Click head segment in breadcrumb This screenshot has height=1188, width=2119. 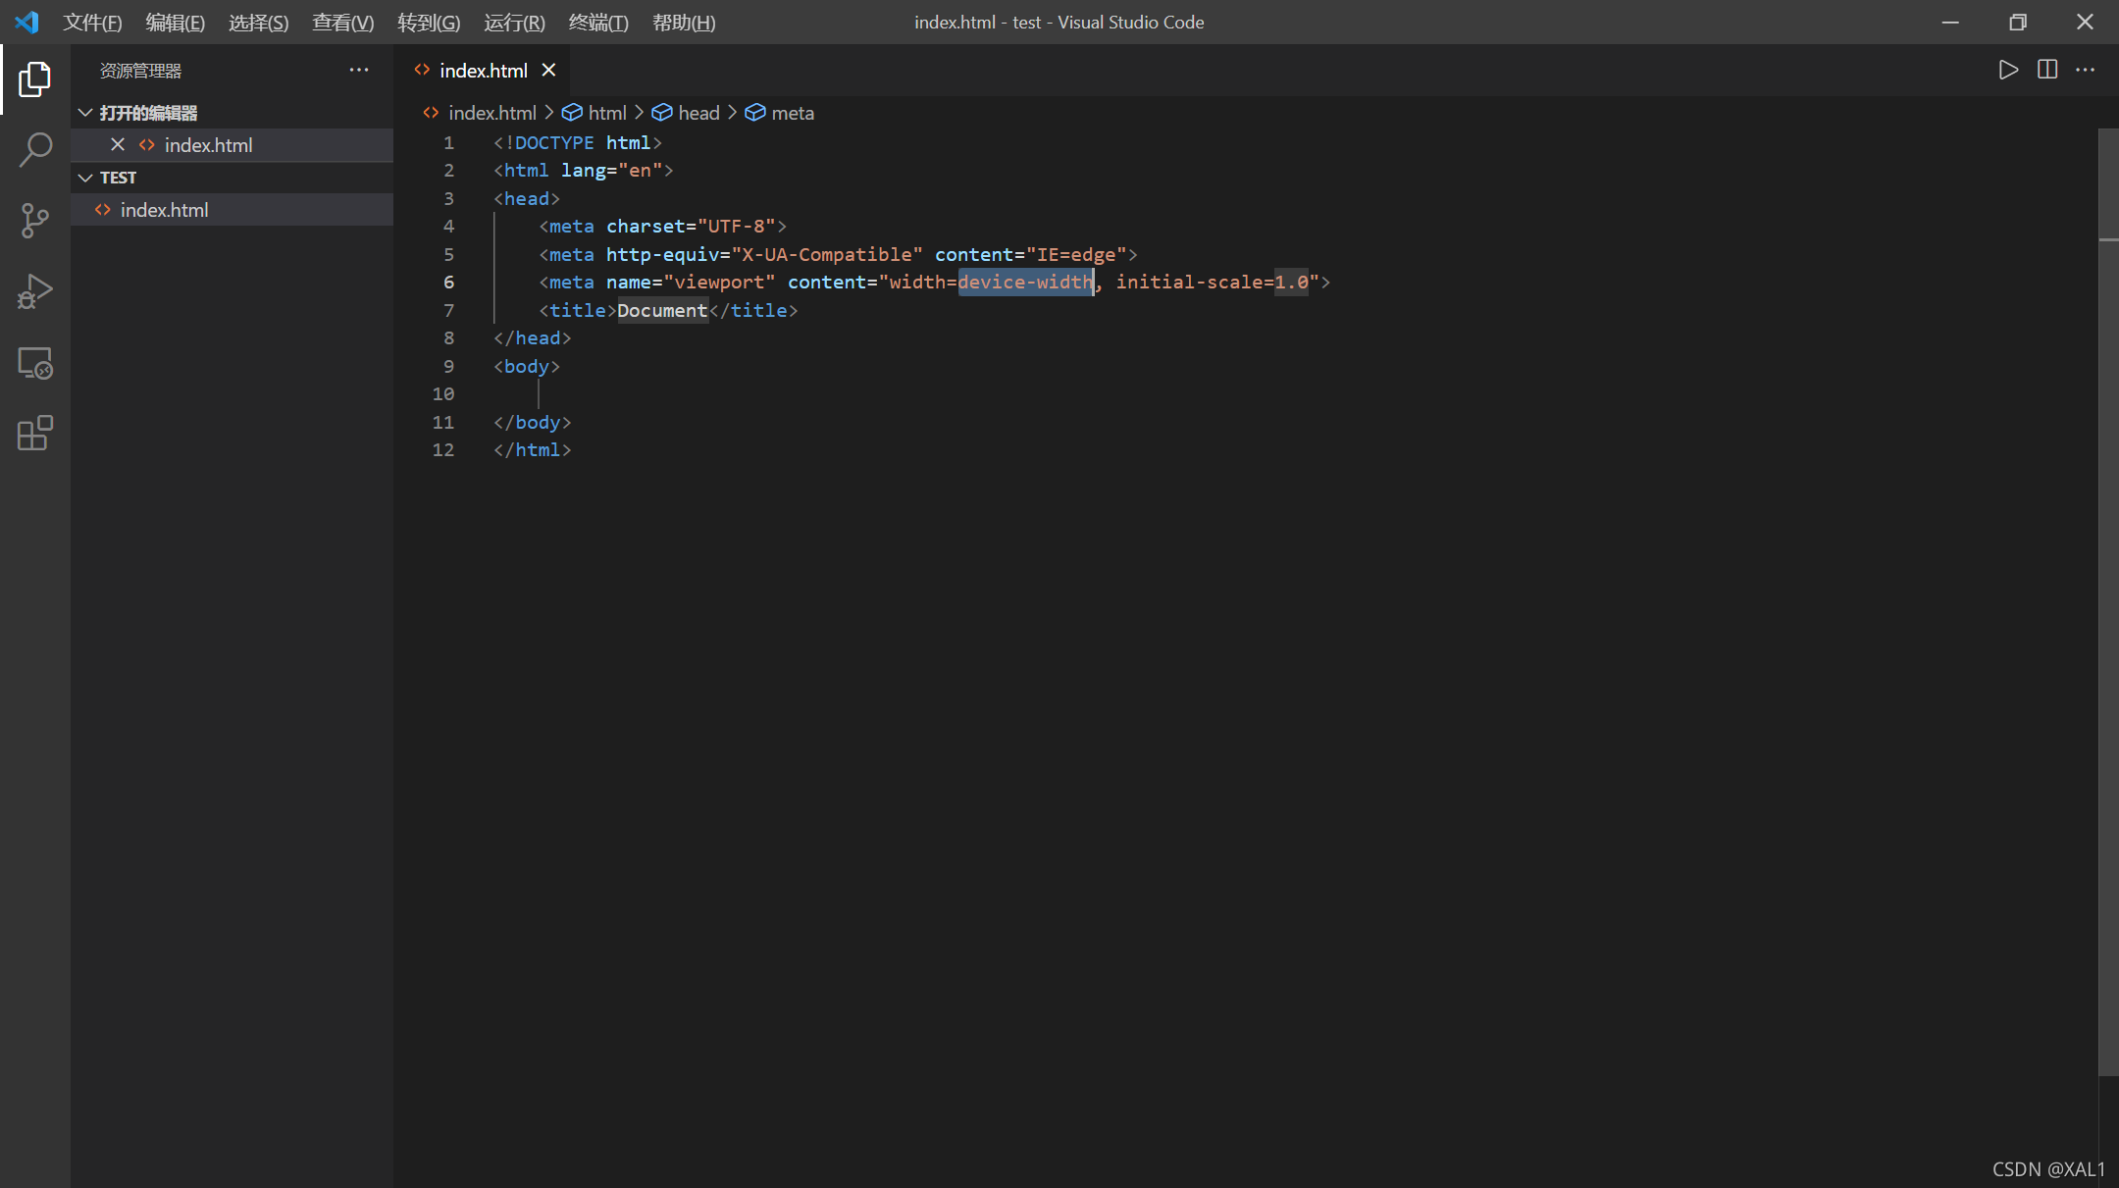click(x=698, y=113)
